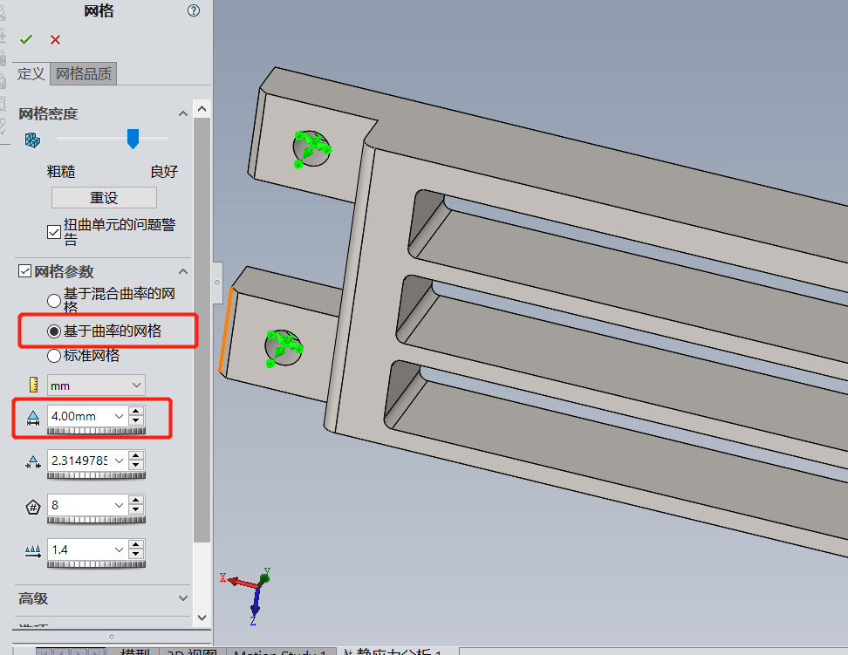Viewport: 848px width, 655px height.
Task: Click the thumbwheel under the 4.00mm field
Action: 96,431
